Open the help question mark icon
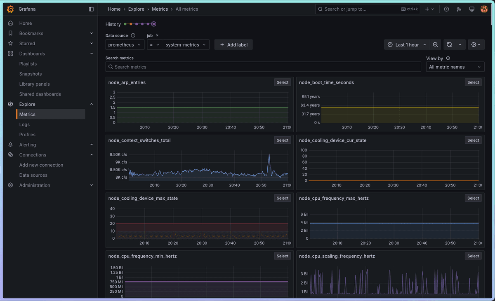 point(446,9)
